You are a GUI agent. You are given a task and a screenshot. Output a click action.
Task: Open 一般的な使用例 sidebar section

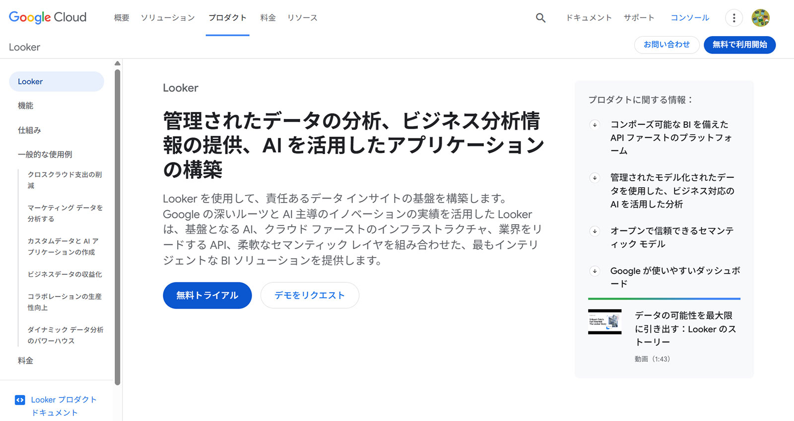click(45, 155)
